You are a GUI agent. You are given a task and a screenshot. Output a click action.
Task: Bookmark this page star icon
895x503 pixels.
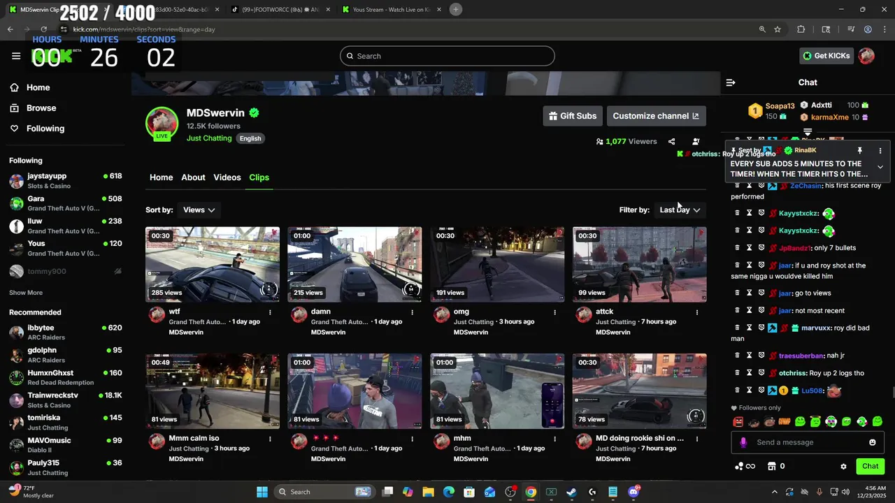pyautogui.click(x=778, y=29)
